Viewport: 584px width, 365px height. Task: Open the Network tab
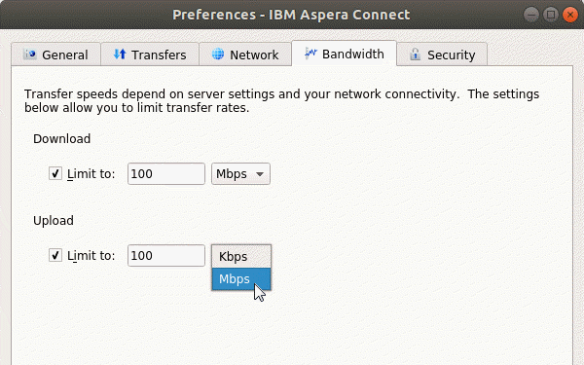click(245, 55)
